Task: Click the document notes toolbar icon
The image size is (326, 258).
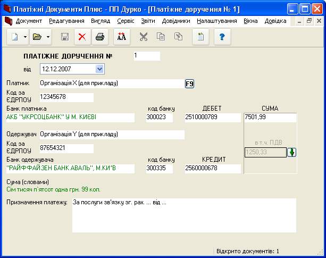Action: click(200, 37)
